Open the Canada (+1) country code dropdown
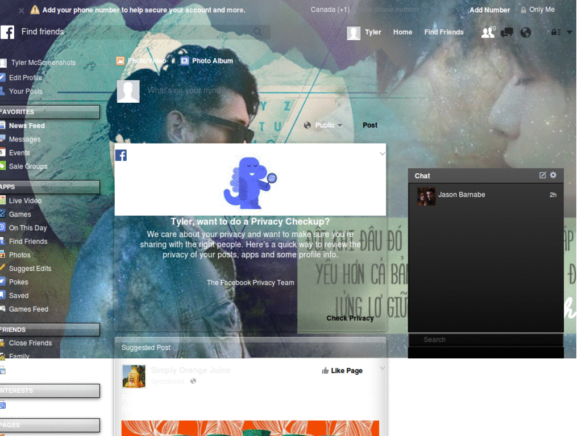Viewport: 582px width, 436px height. 330,10
